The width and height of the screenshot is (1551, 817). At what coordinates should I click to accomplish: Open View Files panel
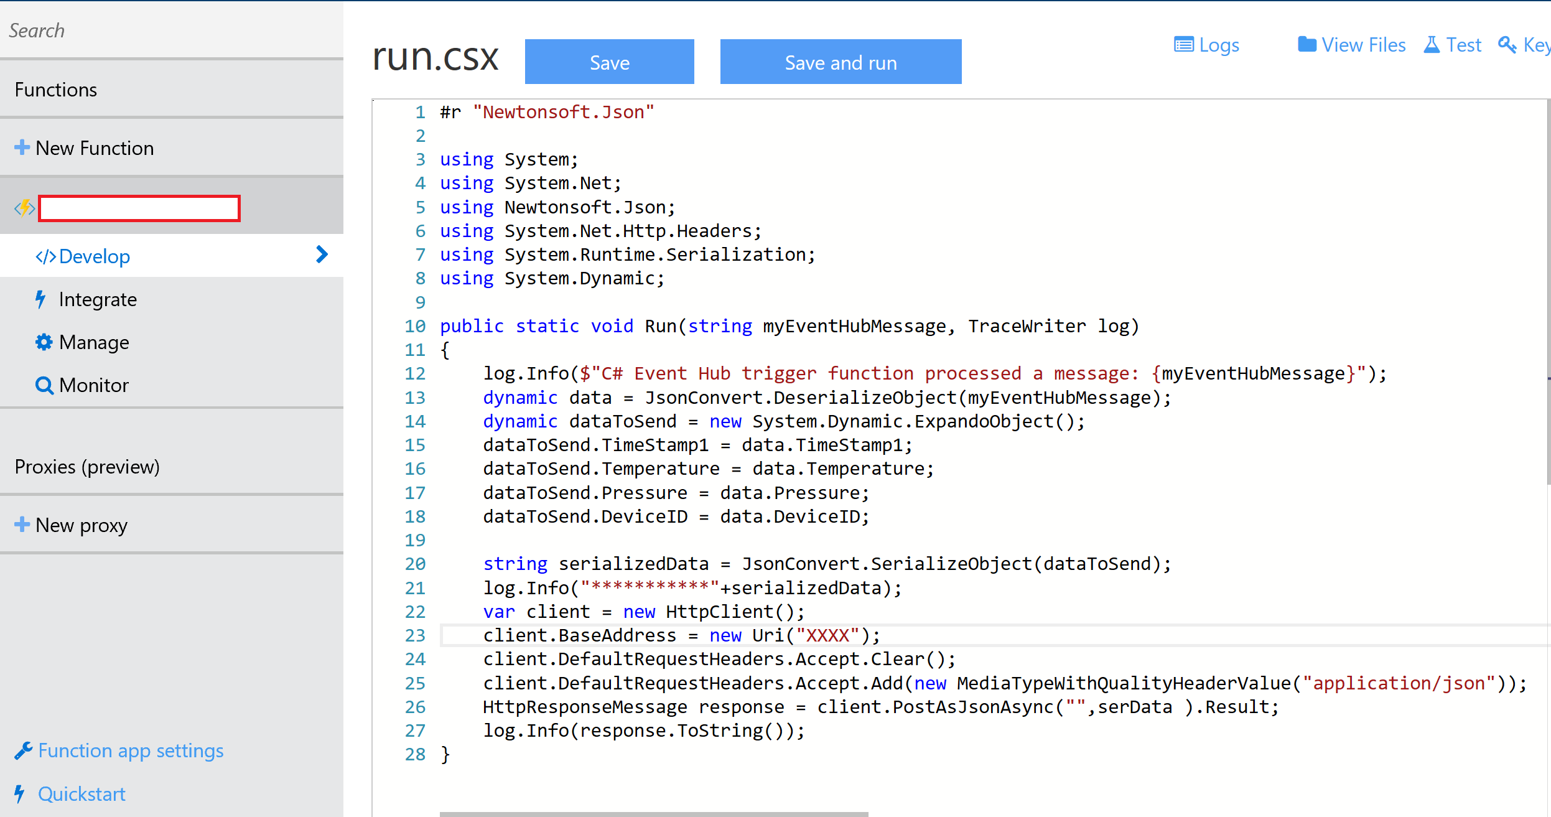[1353, 45]
